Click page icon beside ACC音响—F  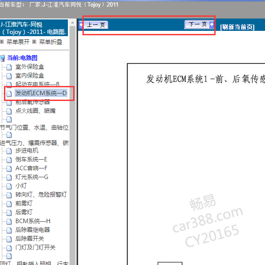click(9, 168)
